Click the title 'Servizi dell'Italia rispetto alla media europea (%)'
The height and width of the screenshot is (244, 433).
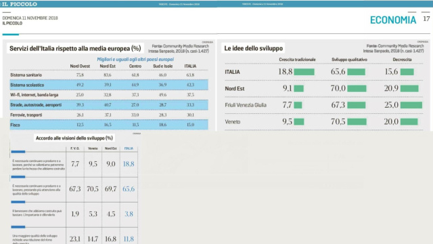point(75,48)
